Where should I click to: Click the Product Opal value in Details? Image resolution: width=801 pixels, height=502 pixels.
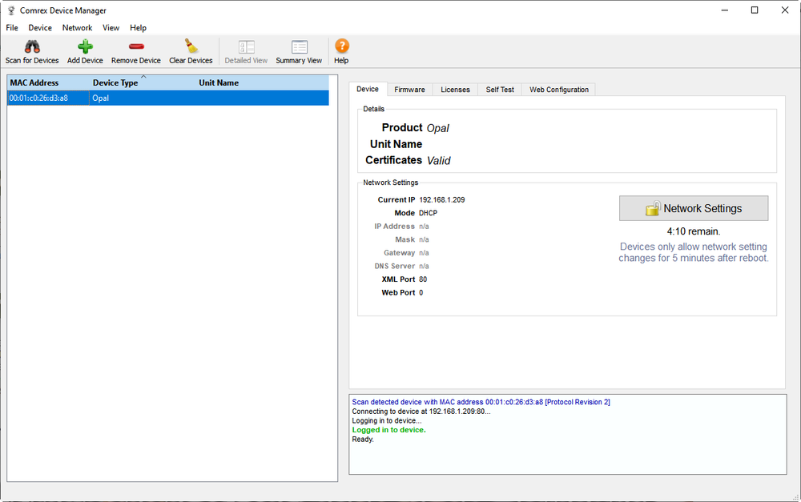pyautogui.click(x=438, y=128)
